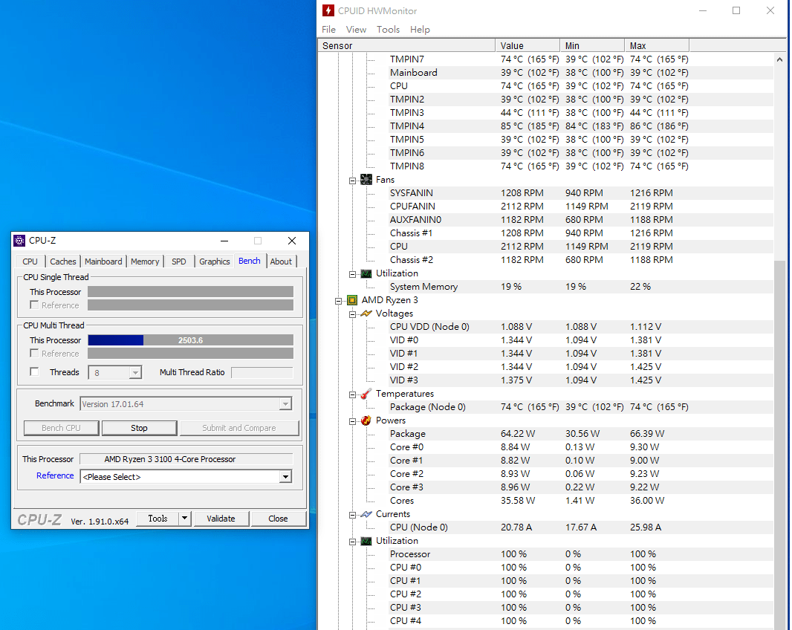Click the Max column header
The width and height of the screenshot is (792, 630).
coord(657,45)
